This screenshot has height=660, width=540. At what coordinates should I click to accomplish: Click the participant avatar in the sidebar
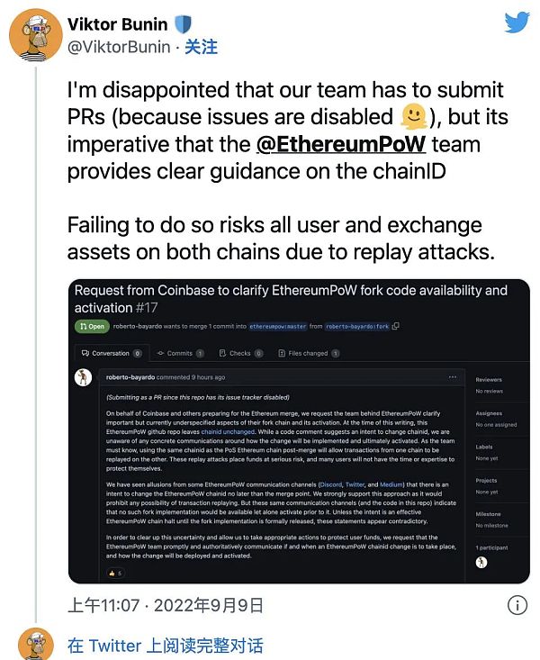[x=481, y=562]
